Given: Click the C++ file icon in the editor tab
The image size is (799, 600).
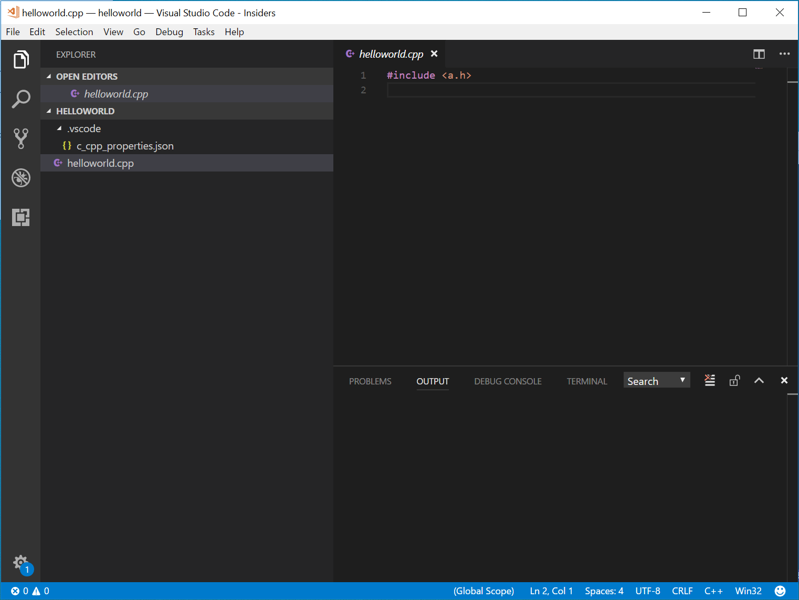Looking at the screenshot, I should 350,54.
